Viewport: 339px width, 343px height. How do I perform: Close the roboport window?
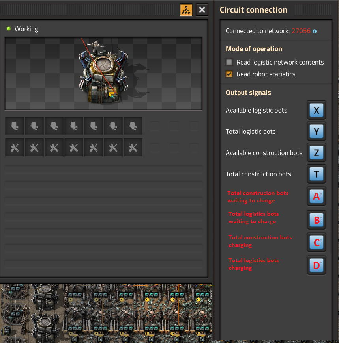pos(202,10)
